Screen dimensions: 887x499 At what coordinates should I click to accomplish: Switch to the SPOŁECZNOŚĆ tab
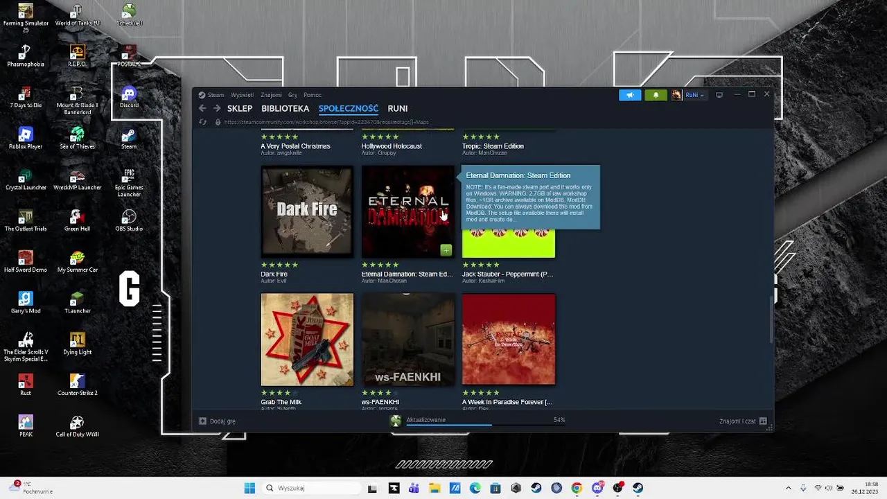pos(349,109)
